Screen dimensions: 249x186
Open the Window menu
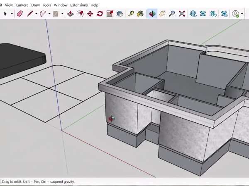tap(61, 5)
